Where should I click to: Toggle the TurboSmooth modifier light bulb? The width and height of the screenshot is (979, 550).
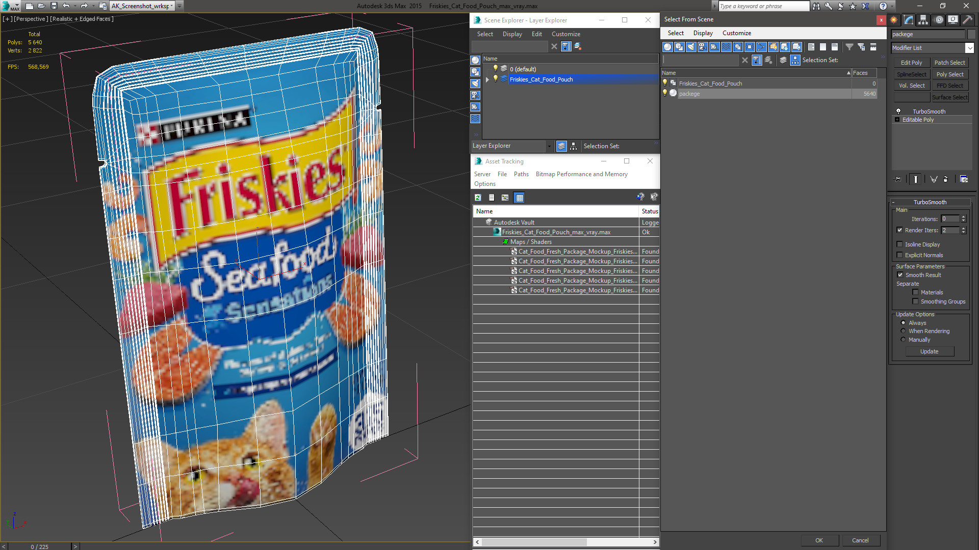(898, 112)
